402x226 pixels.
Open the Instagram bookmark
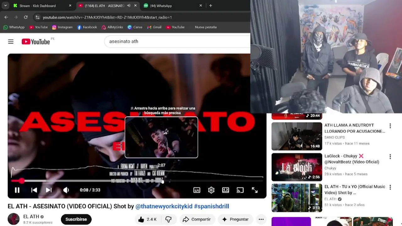62,27
